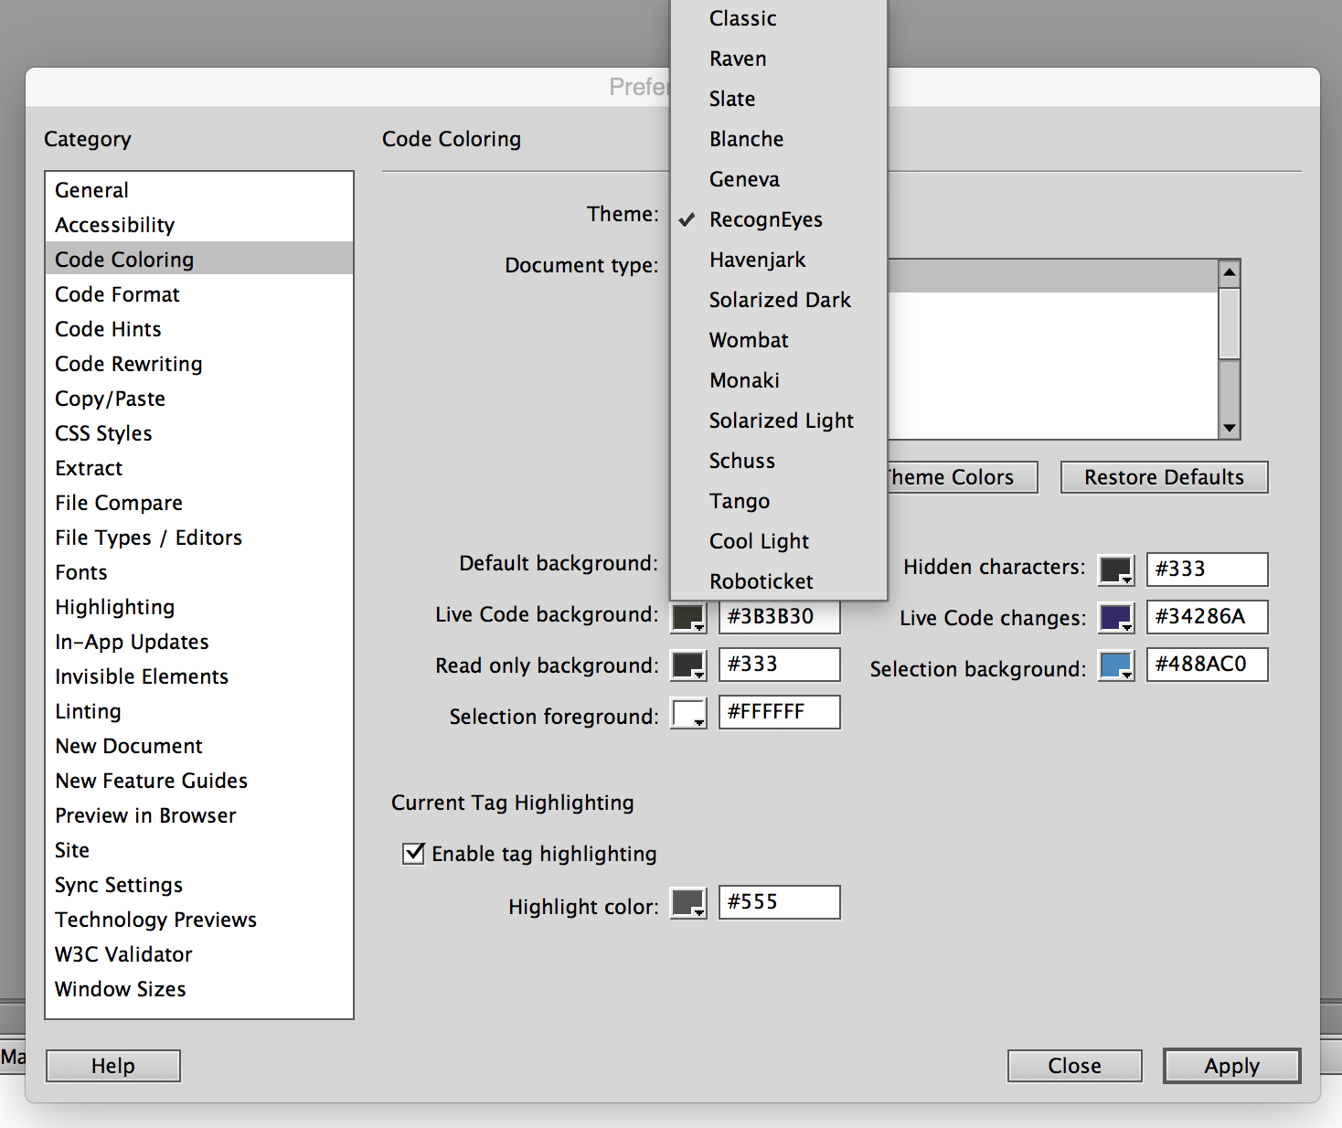Screen dimensions: 1342x1128
Task: Select the currently checked RecognEyes theme
Action: pos(766,219)
